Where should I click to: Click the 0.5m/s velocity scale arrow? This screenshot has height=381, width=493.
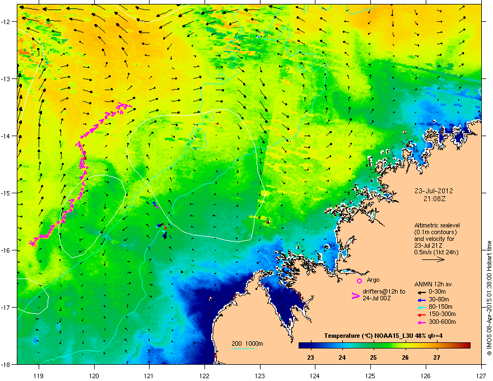[433, 259]
